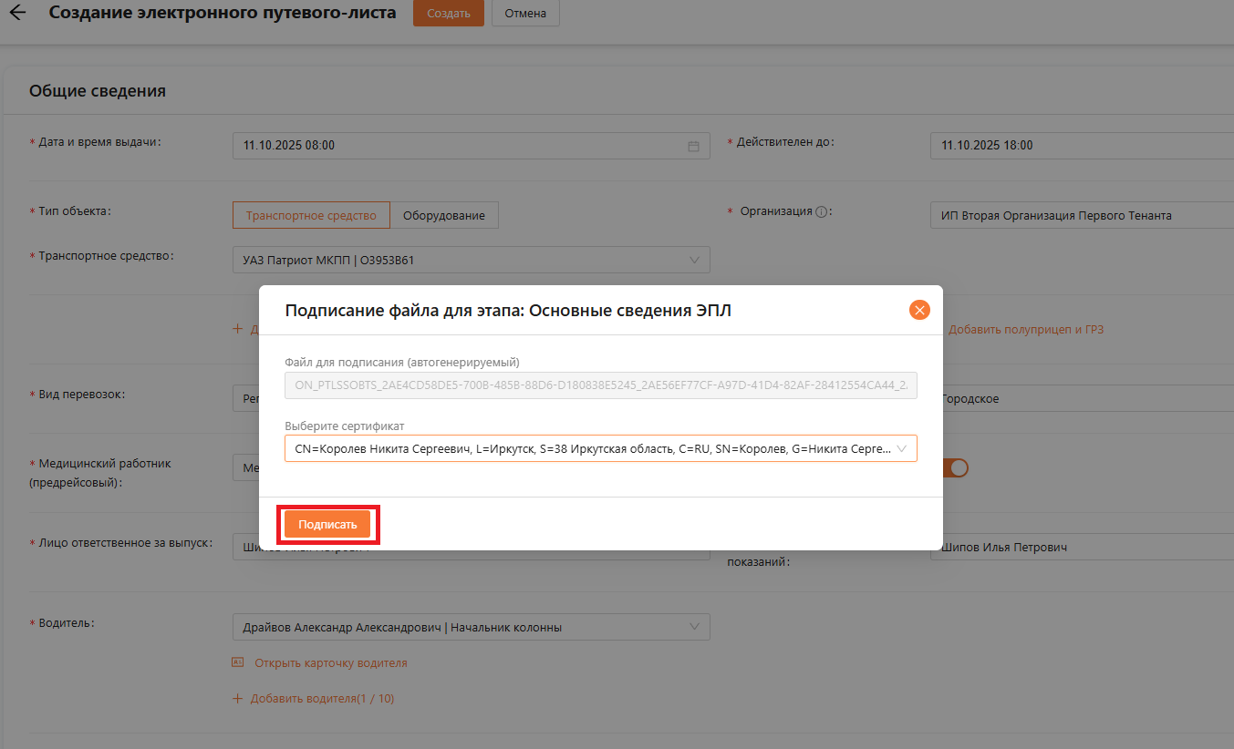The width and height of the screenshot is (1234, 749).
Task: Click the Отмена button
Action: (525, 14)
